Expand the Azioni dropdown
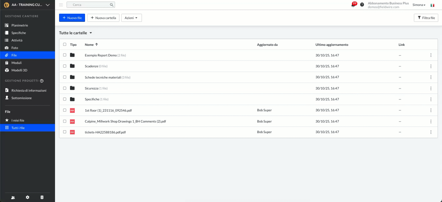Viewport: 442px width, 202px height. 131,18
